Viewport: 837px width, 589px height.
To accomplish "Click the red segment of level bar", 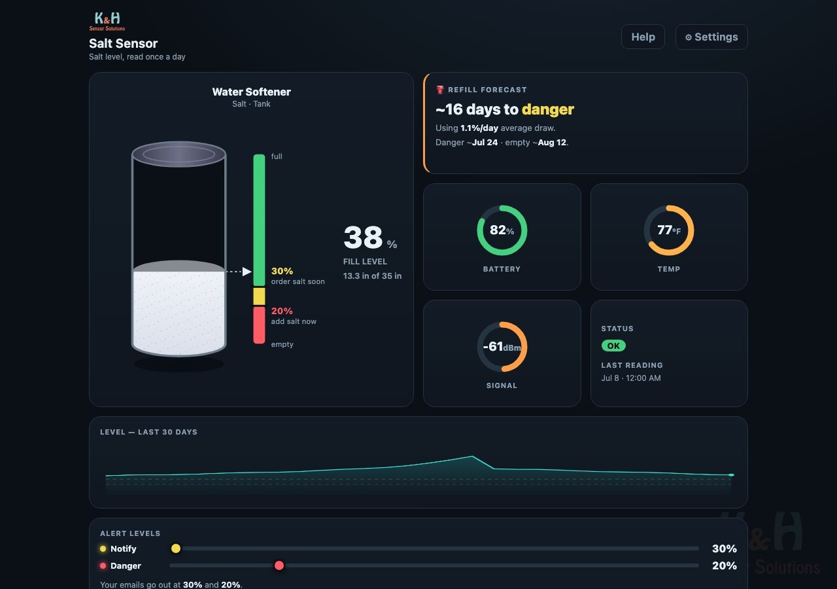I will point(259,325).
